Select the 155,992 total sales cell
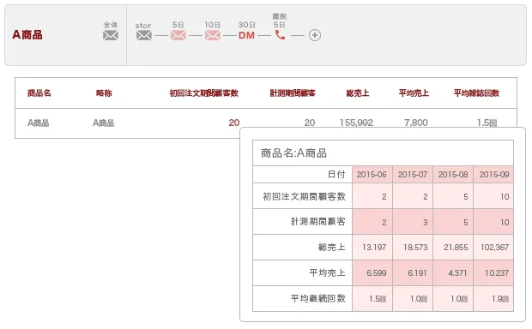 point(356,123)
